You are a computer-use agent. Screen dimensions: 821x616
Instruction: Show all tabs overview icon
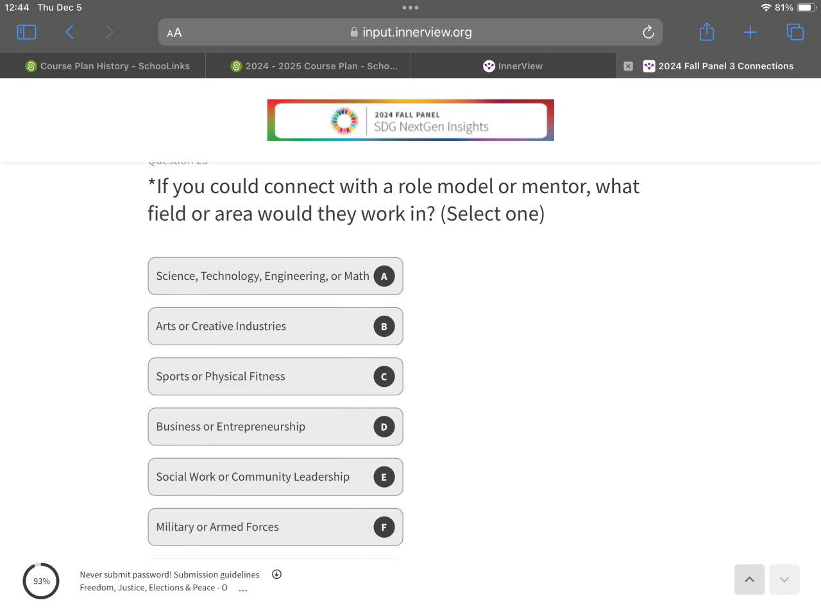pyautogui.click(x=795, y=32)
